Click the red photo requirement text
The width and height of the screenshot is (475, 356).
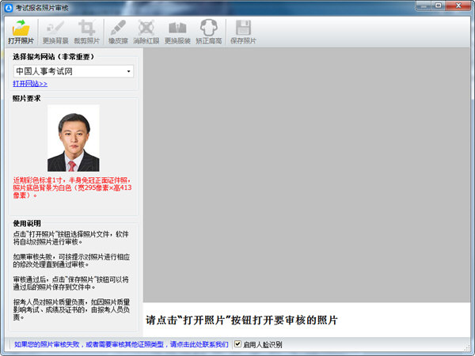point(74,187)
